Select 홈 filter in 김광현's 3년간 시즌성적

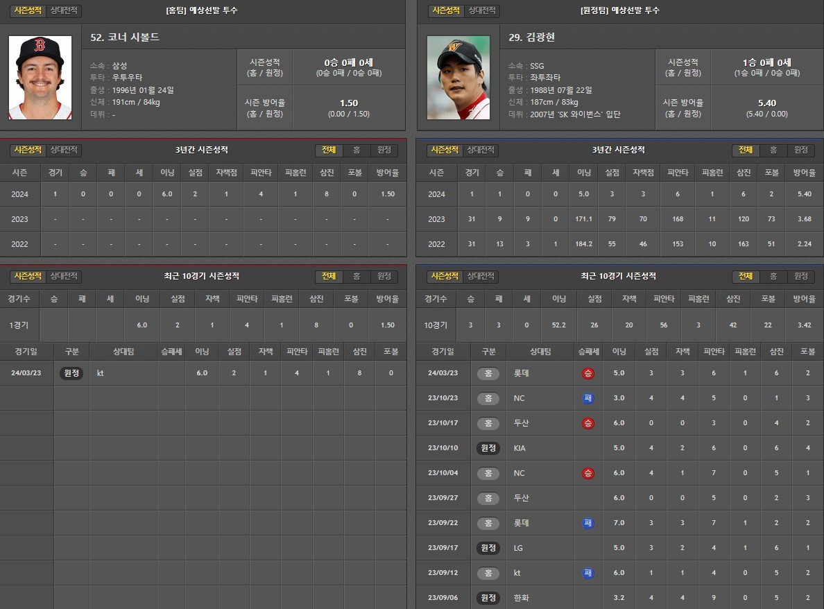[x=773, y=151]
